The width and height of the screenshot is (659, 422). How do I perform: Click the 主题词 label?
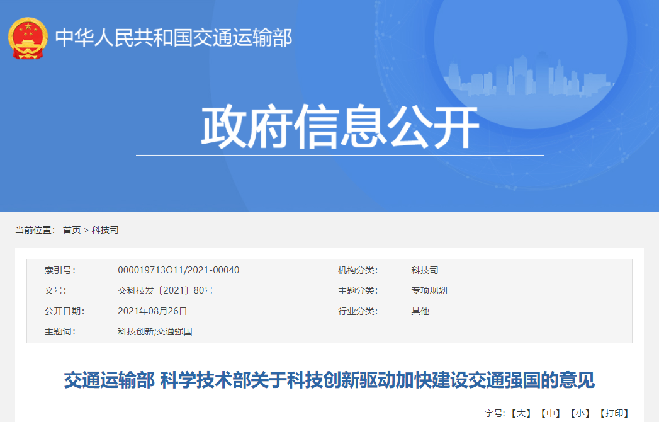click(60, 331)
